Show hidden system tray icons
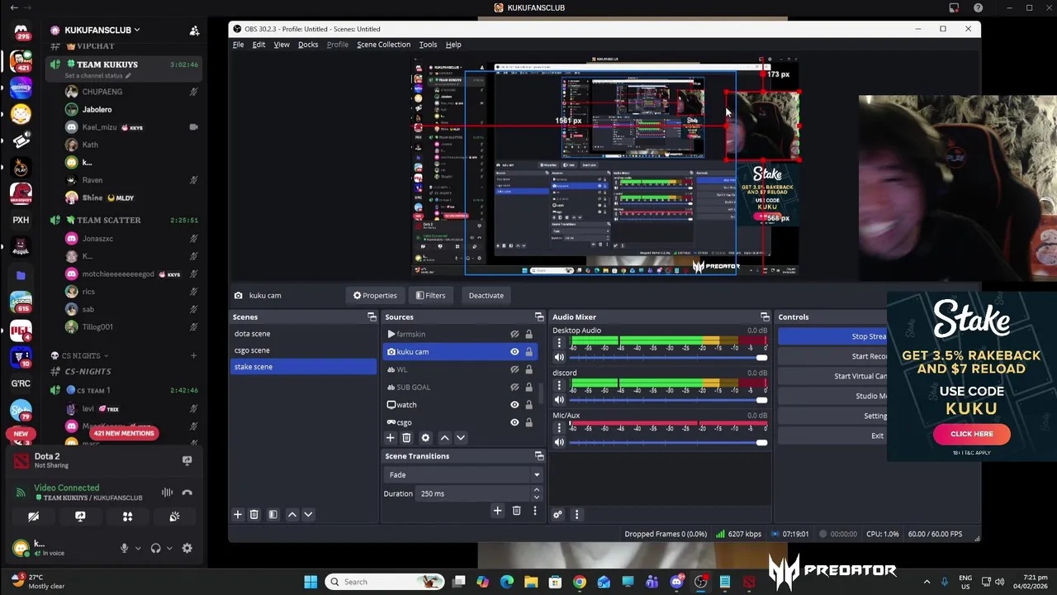 tap(927, 582)
